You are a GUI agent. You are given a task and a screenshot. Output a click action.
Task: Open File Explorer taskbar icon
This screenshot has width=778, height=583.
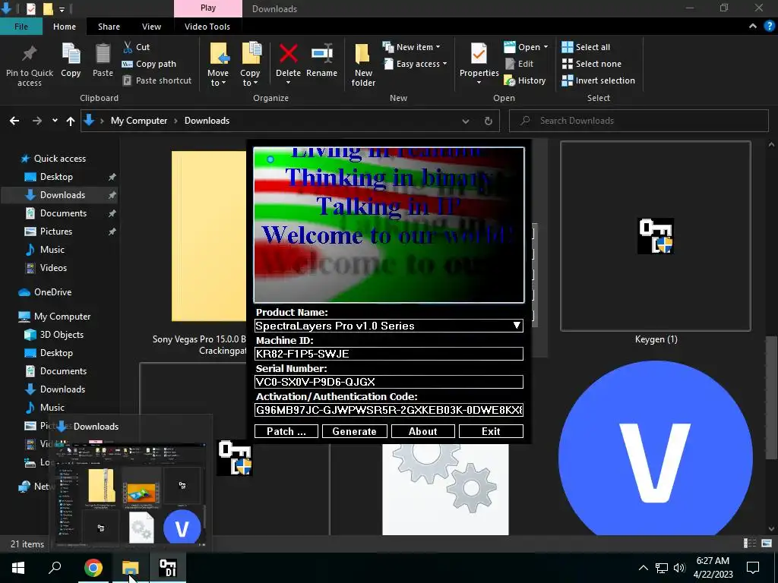[x=131, y=568]
